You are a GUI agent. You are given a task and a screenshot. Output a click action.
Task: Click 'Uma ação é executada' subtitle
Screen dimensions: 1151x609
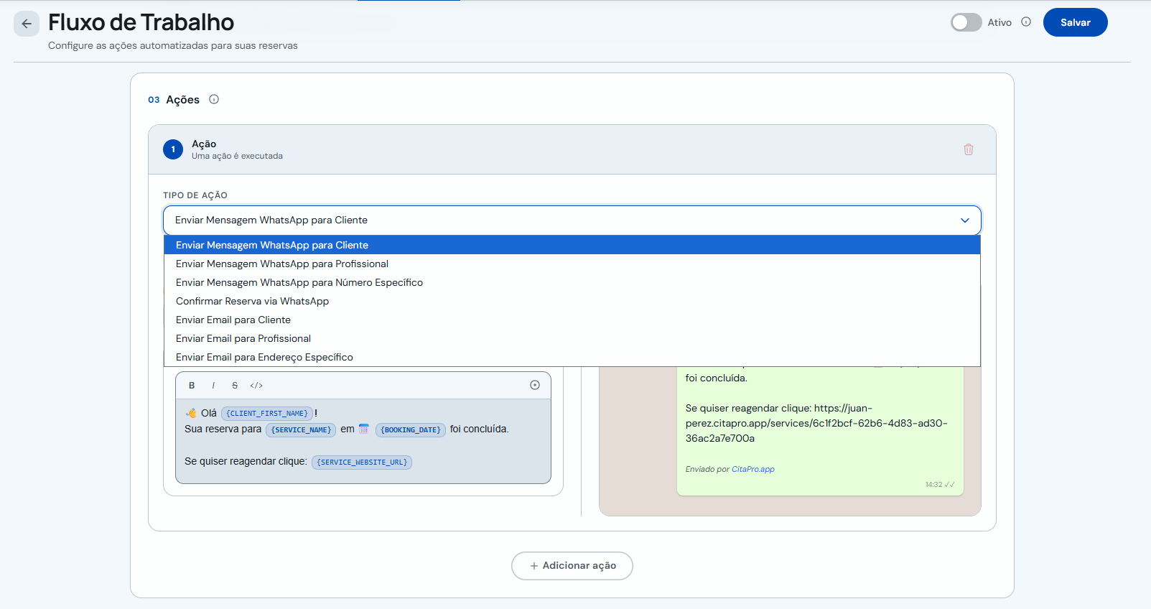[237, 156]
